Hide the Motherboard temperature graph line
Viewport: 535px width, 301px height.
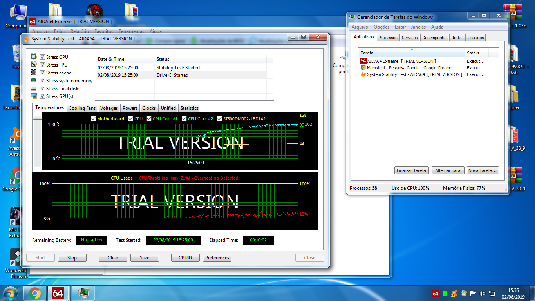pos(93,119)
